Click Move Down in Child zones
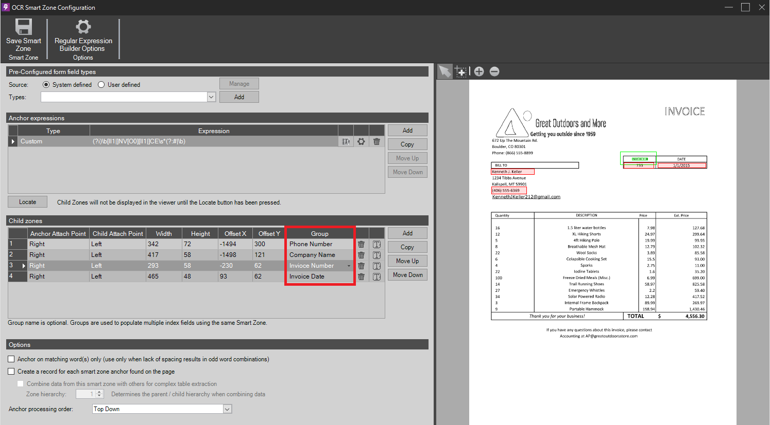The height and width of the screenshot is (425, 770). [x=407, y=275]
